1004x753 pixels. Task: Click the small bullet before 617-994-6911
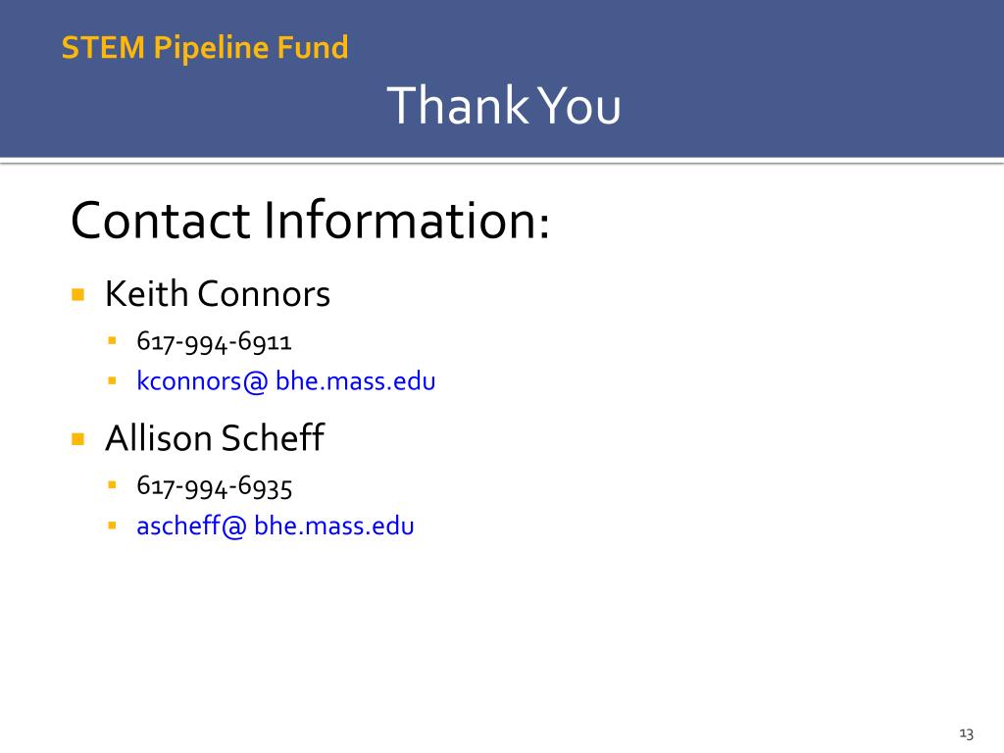[x=112, y=340]
